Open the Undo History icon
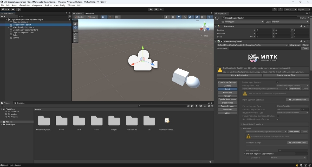 click(275, 9)
